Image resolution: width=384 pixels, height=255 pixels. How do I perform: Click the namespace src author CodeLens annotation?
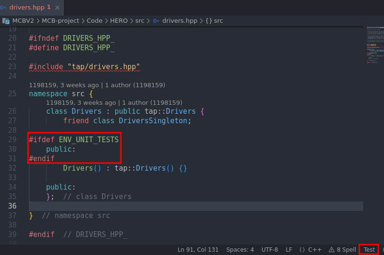tap(97, 85)
